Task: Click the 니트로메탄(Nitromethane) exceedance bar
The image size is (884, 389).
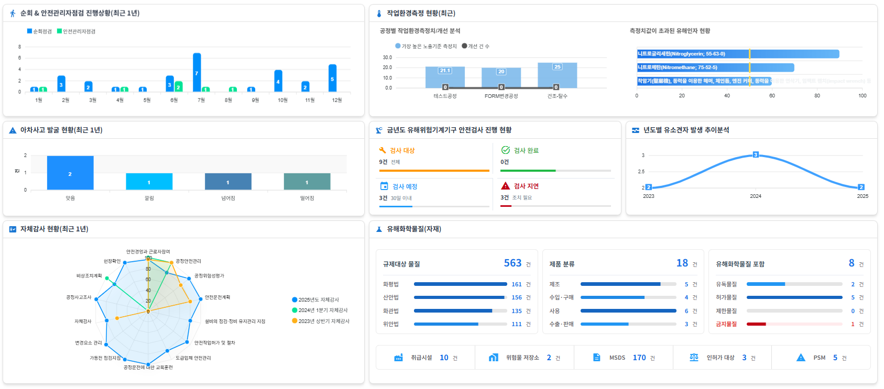Action: (x=715, y=68)
